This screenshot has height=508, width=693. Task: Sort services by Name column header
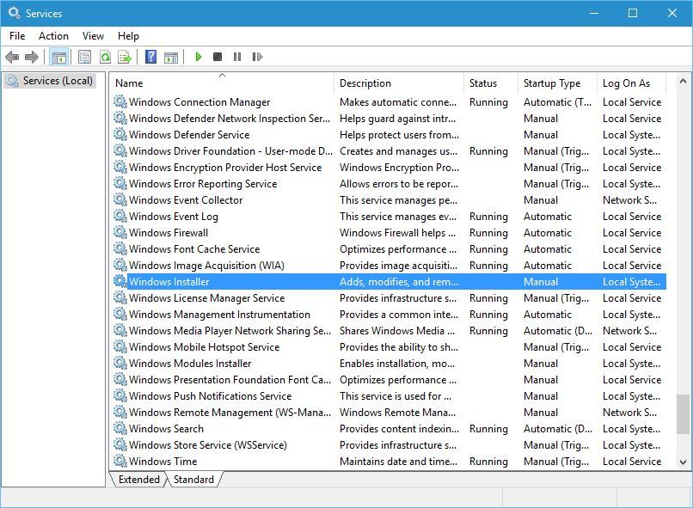pos(129,83)
